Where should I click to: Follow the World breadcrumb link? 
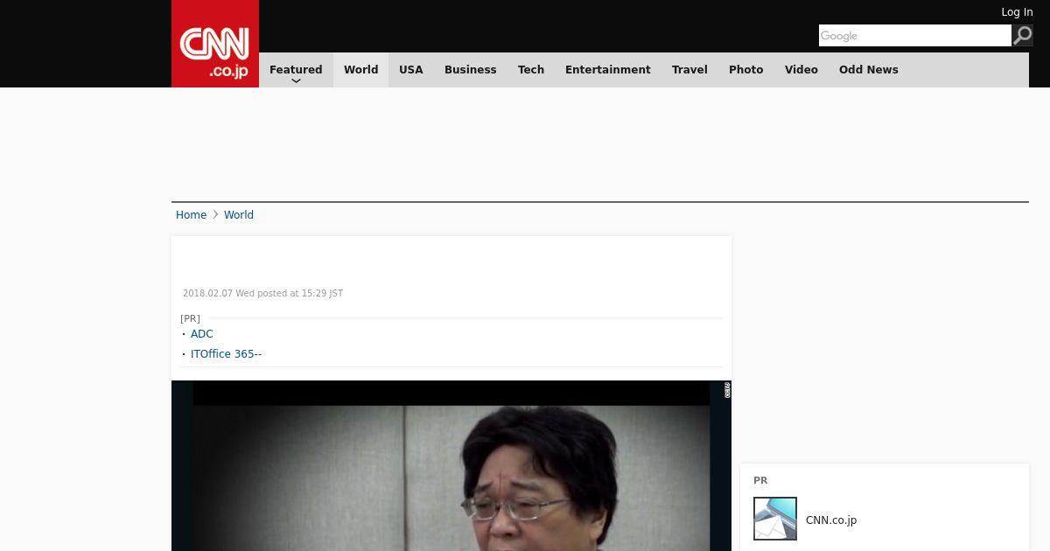[239, 215]
